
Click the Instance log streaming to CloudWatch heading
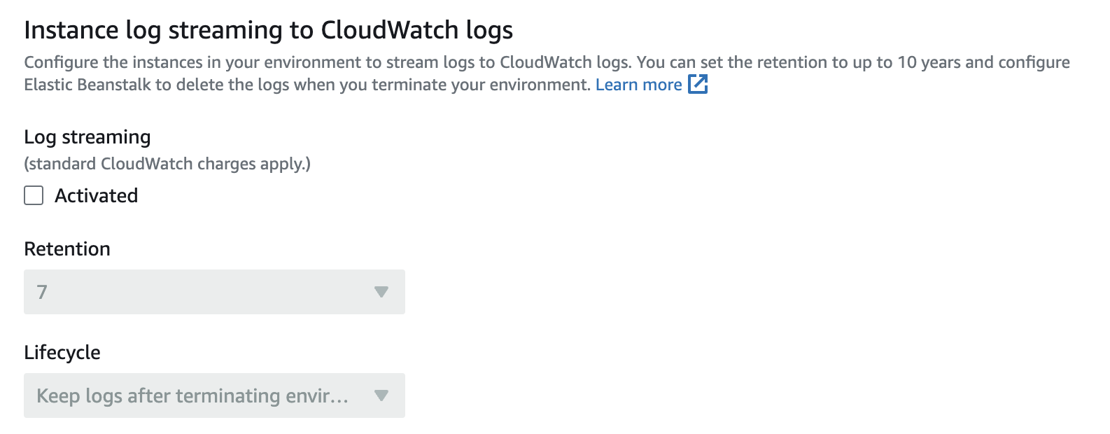[269, 30]
